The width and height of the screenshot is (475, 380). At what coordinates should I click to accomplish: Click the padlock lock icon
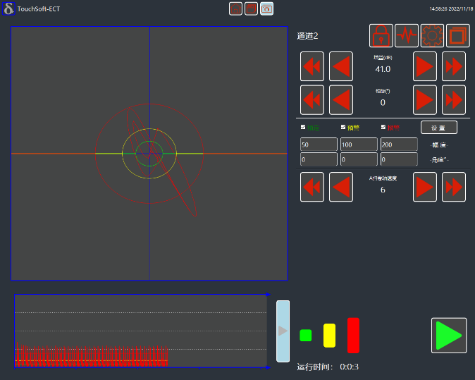point(381,36)
